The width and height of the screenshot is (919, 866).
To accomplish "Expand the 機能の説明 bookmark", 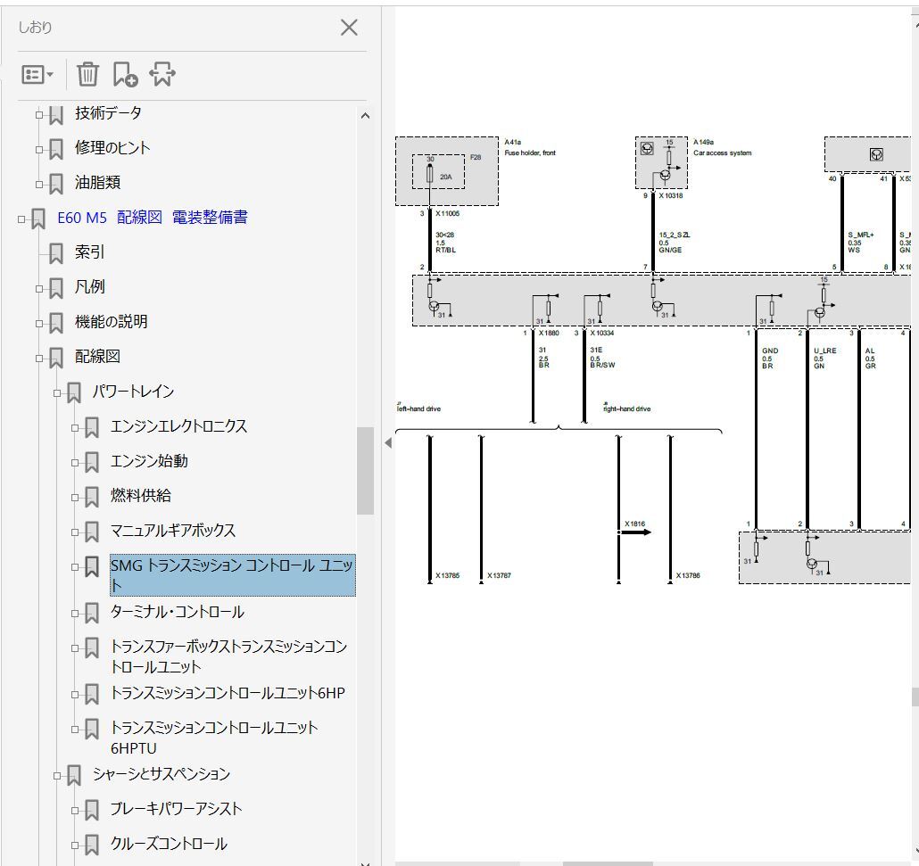I will coord(39,324).
